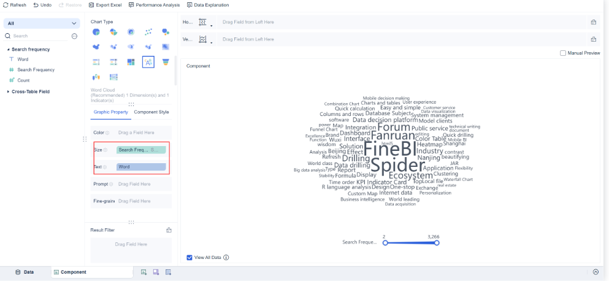Select the scatter plot chart type icon

(148, 32)
